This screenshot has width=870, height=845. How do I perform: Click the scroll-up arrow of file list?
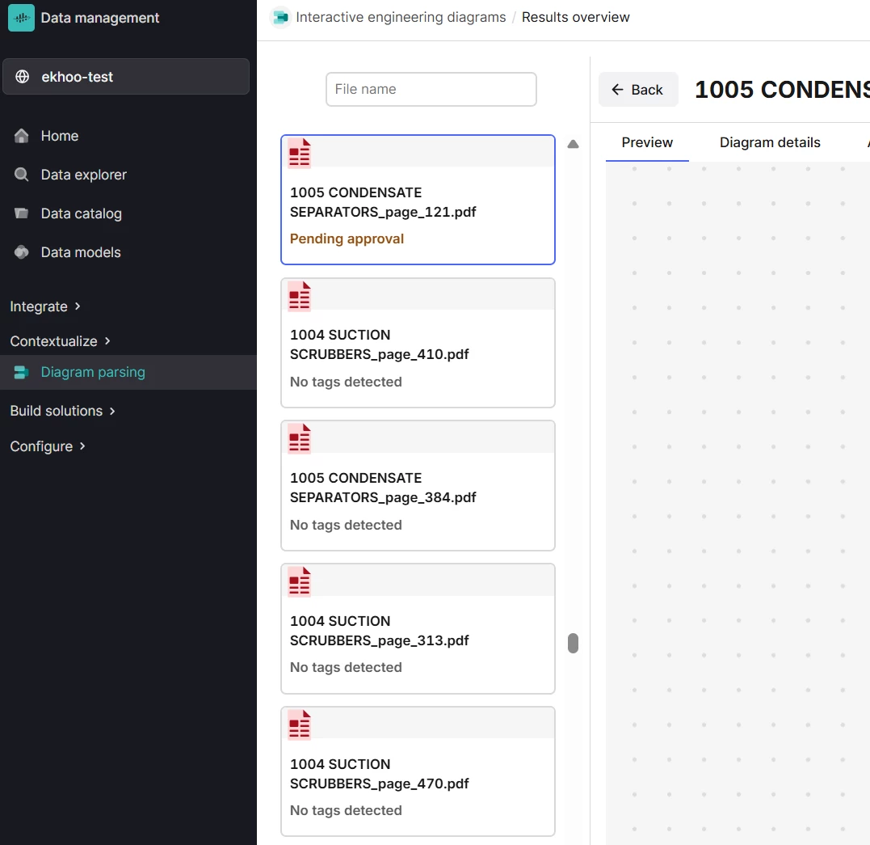(574, 145)
